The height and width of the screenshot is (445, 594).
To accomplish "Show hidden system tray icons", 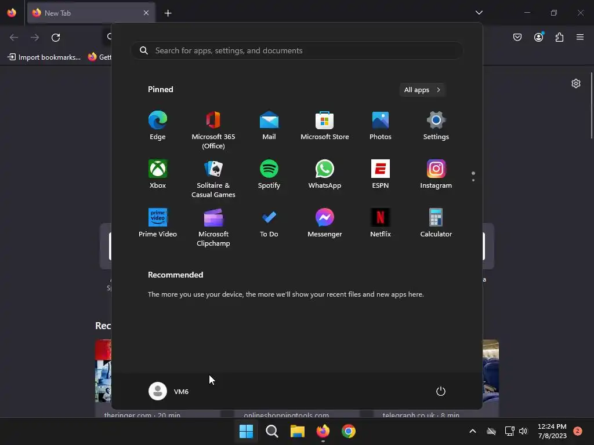I will [x=473, y=431].
